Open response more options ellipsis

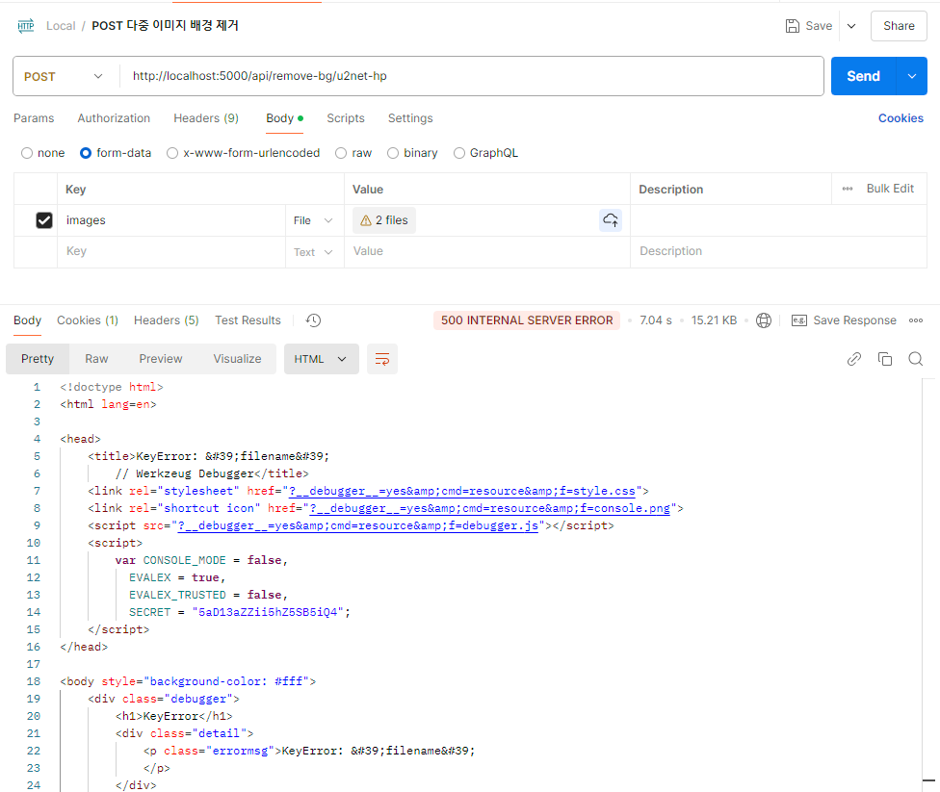[915, 320]
